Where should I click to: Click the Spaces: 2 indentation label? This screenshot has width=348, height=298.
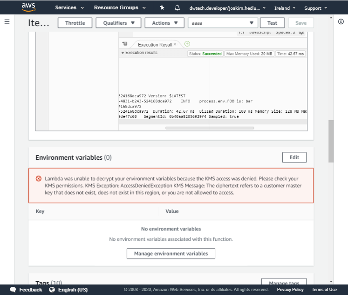pyautogui.click(x=286, y=33)
